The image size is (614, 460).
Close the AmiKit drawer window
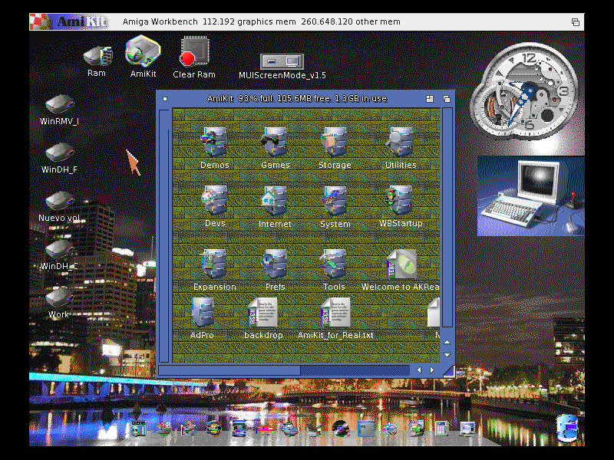coord(165,99)
